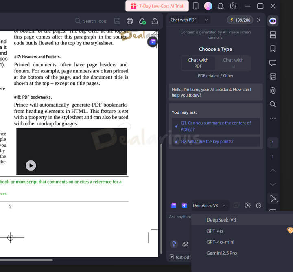Viewport: 293px width, 272px height.
Task: Open the Lumi AI assistant sidebar icon
Action: (273, 21)
